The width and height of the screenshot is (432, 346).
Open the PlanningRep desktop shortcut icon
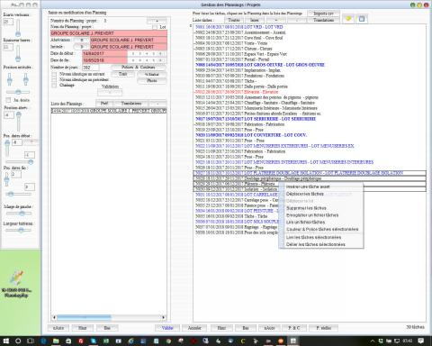pyautogui.click(x=16, y=284)
